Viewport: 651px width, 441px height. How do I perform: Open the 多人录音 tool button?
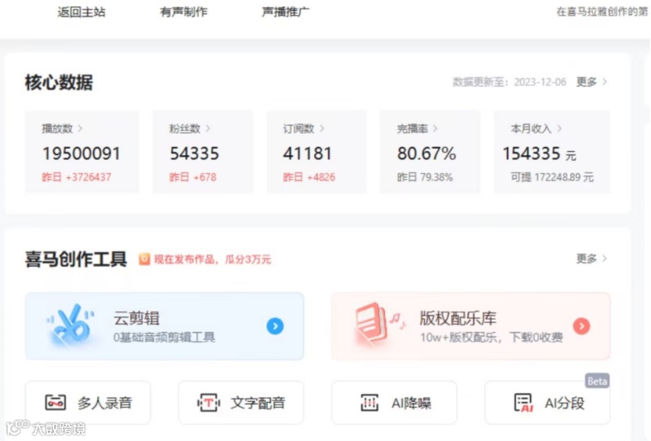[88, 403]
